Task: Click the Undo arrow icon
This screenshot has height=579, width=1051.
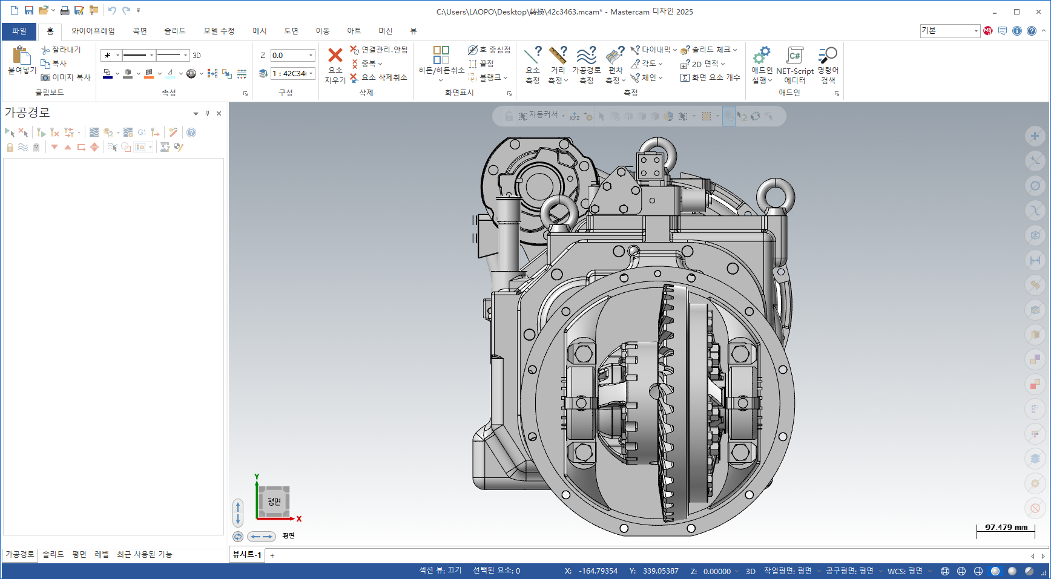Action: pyautogui.click(x=112, y=10)
